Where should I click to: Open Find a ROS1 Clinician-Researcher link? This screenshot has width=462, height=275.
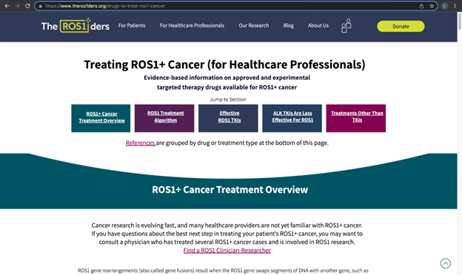(x=227, y=251)
